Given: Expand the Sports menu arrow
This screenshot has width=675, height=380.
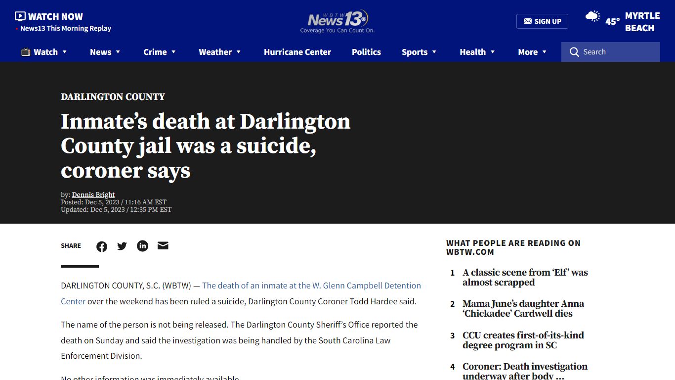Looking at the screenshot, I should (434, 52).
